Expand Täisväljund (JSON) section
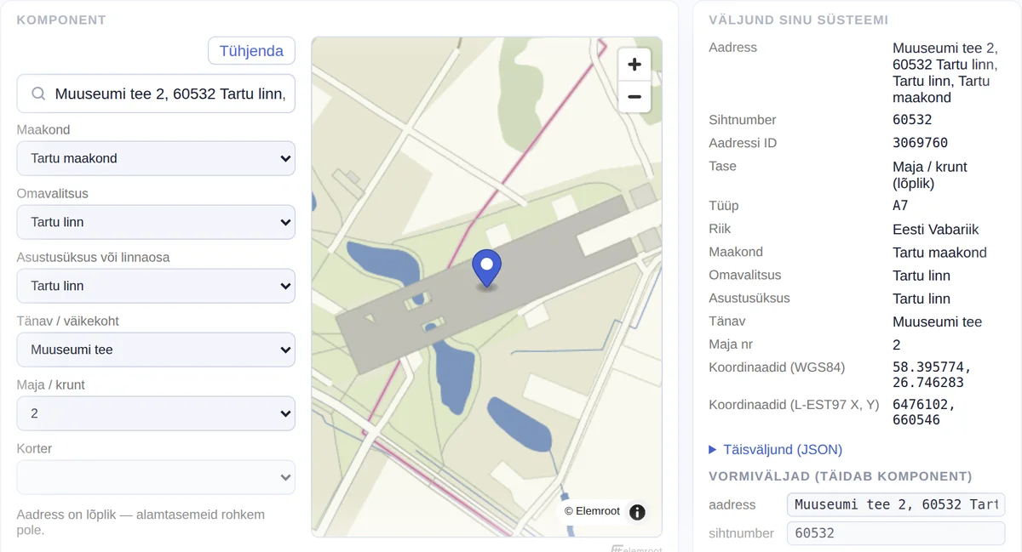The height and width of the screenshot is (552, 1022). click(x=775, y=450)
